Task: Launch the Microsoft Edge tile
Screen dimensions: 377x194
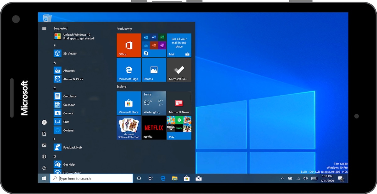Action: tap(129, 70)
